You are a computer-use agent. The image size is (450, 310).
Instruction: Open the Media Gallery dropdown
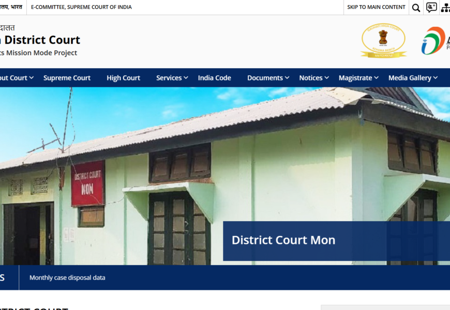(x=413, y=78)
